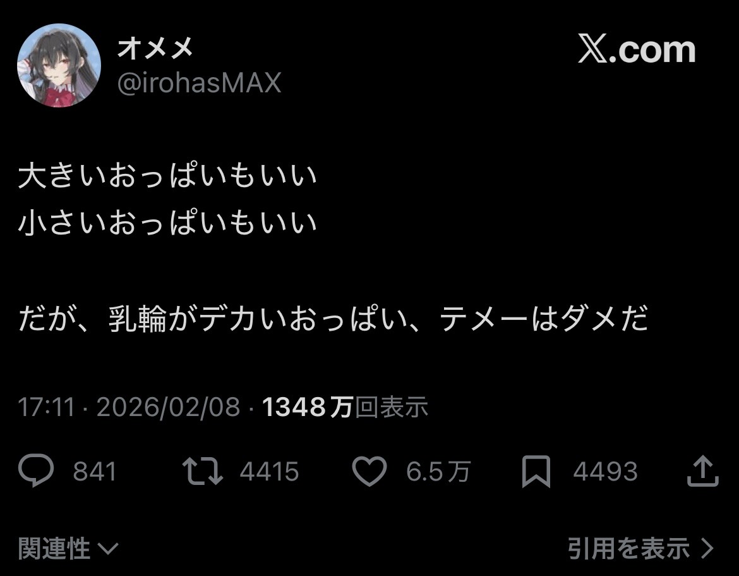Screen dimensions: 739x576
Task: Select the 841 replies count
Action: point(94,471)
